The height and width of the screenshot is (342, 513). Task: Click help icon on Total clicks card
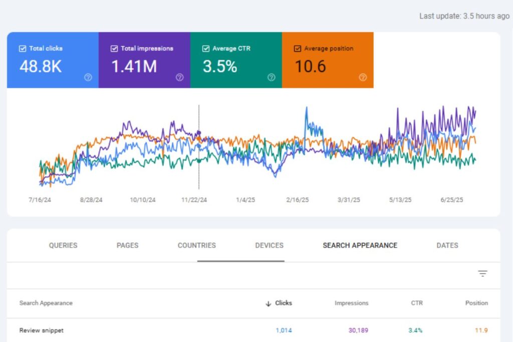point(88,77)
